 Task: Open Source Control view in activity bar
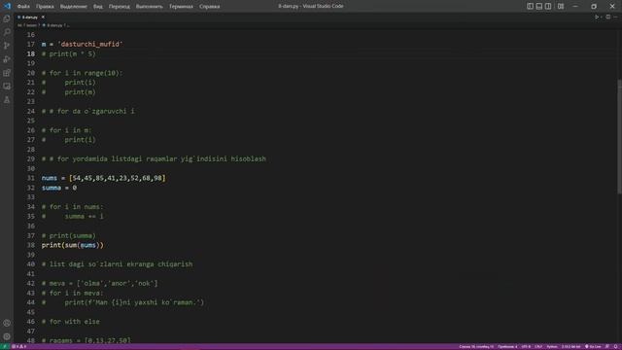point(7,46)
